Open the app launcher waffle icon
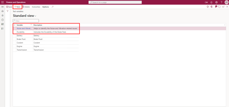Viewport: 229px width, 107px height. click(x=3, y=2)
